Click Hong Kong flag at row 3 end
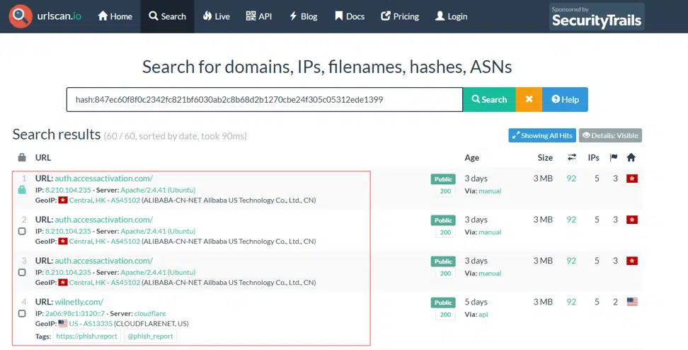This screenshot has height=350, width=688. [x=632, y=261]
